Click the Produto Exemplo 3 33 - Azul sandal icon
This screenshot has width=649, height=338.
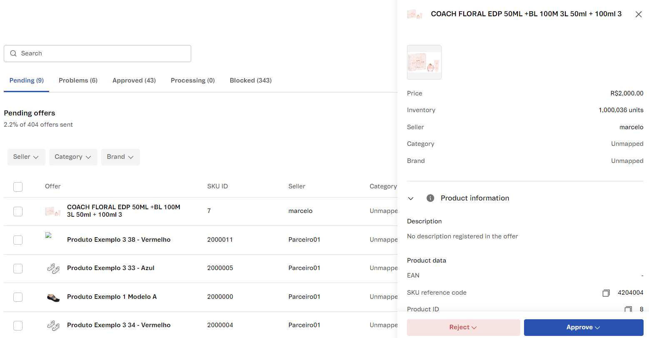[53, 268]
